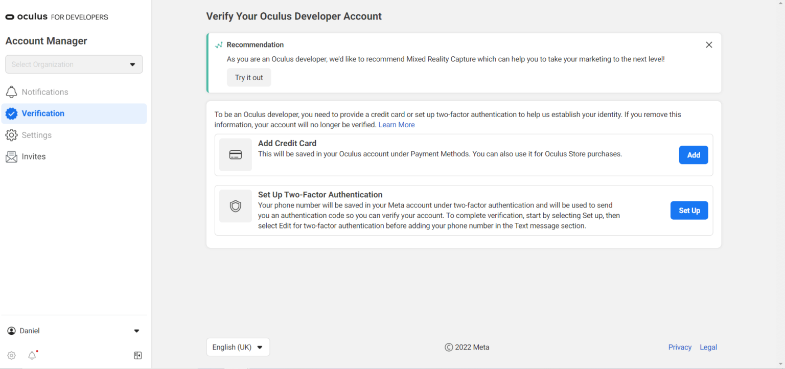785x369 pixels.
Task: Click the Verification badge icon
Action: coord(11,113)
